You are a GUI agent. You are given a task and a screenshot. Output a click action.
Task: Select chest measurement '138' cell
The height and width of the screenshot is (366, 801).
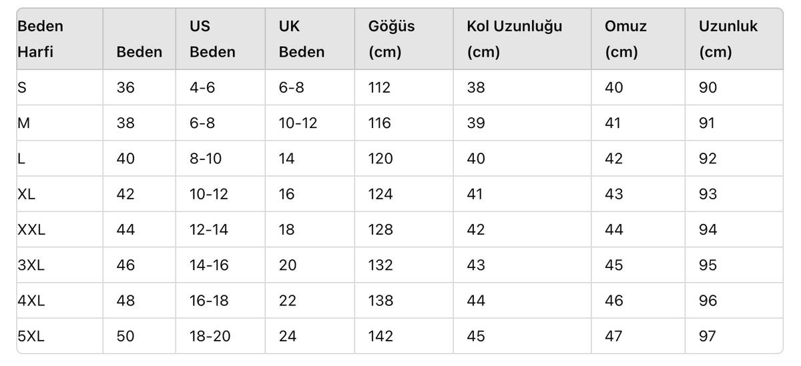[380, 301]
